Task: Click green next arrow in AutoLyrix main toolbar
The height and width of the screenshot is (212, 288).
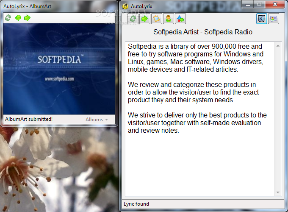Action: (x=145, y=19)
